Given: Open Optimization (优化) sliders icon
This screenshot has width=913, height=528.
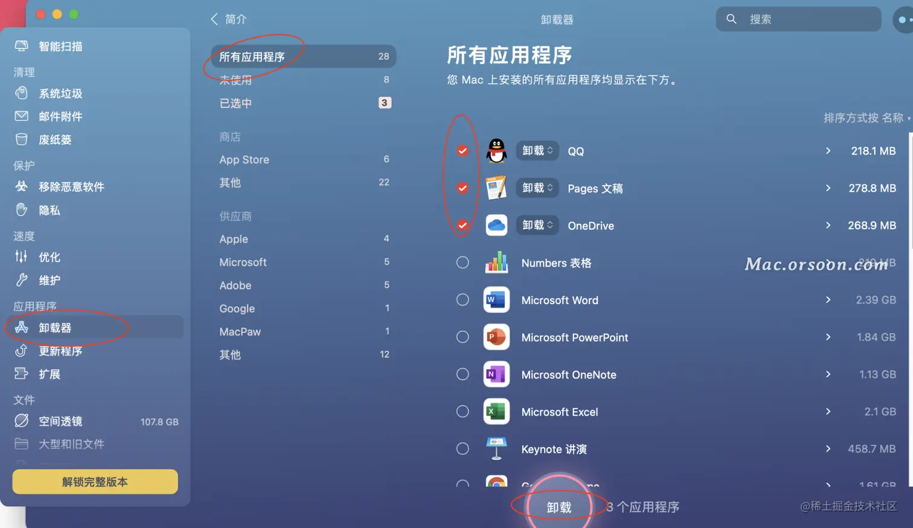Looking at the screenshot, I should pos(22,256).
